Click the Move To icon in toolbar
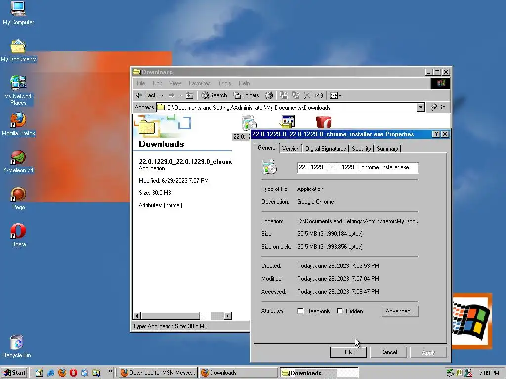The width and height of the screenshot is (506, 379). point(283,95)
